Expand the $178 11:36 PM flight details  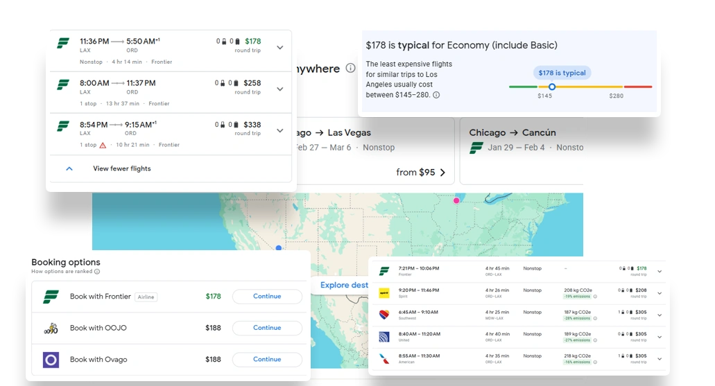(x=280, y=47)
